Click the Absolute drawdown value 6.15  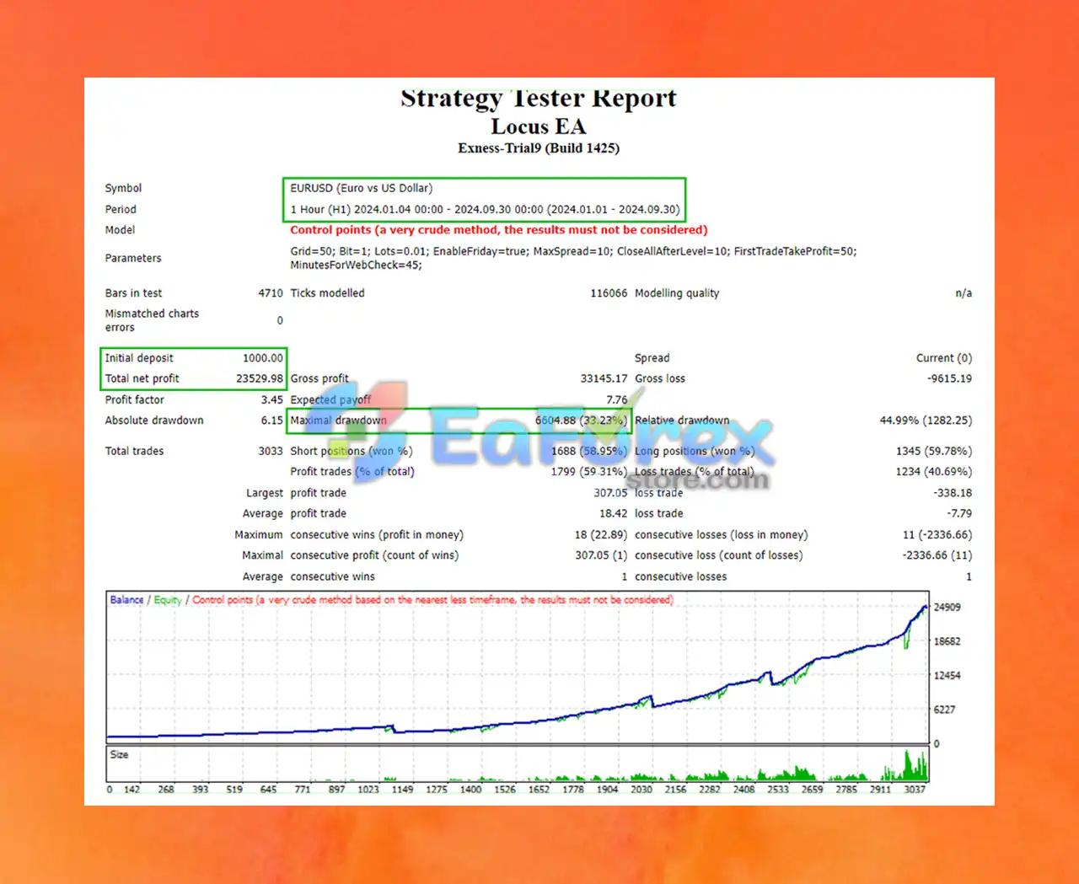pos(271,421)
